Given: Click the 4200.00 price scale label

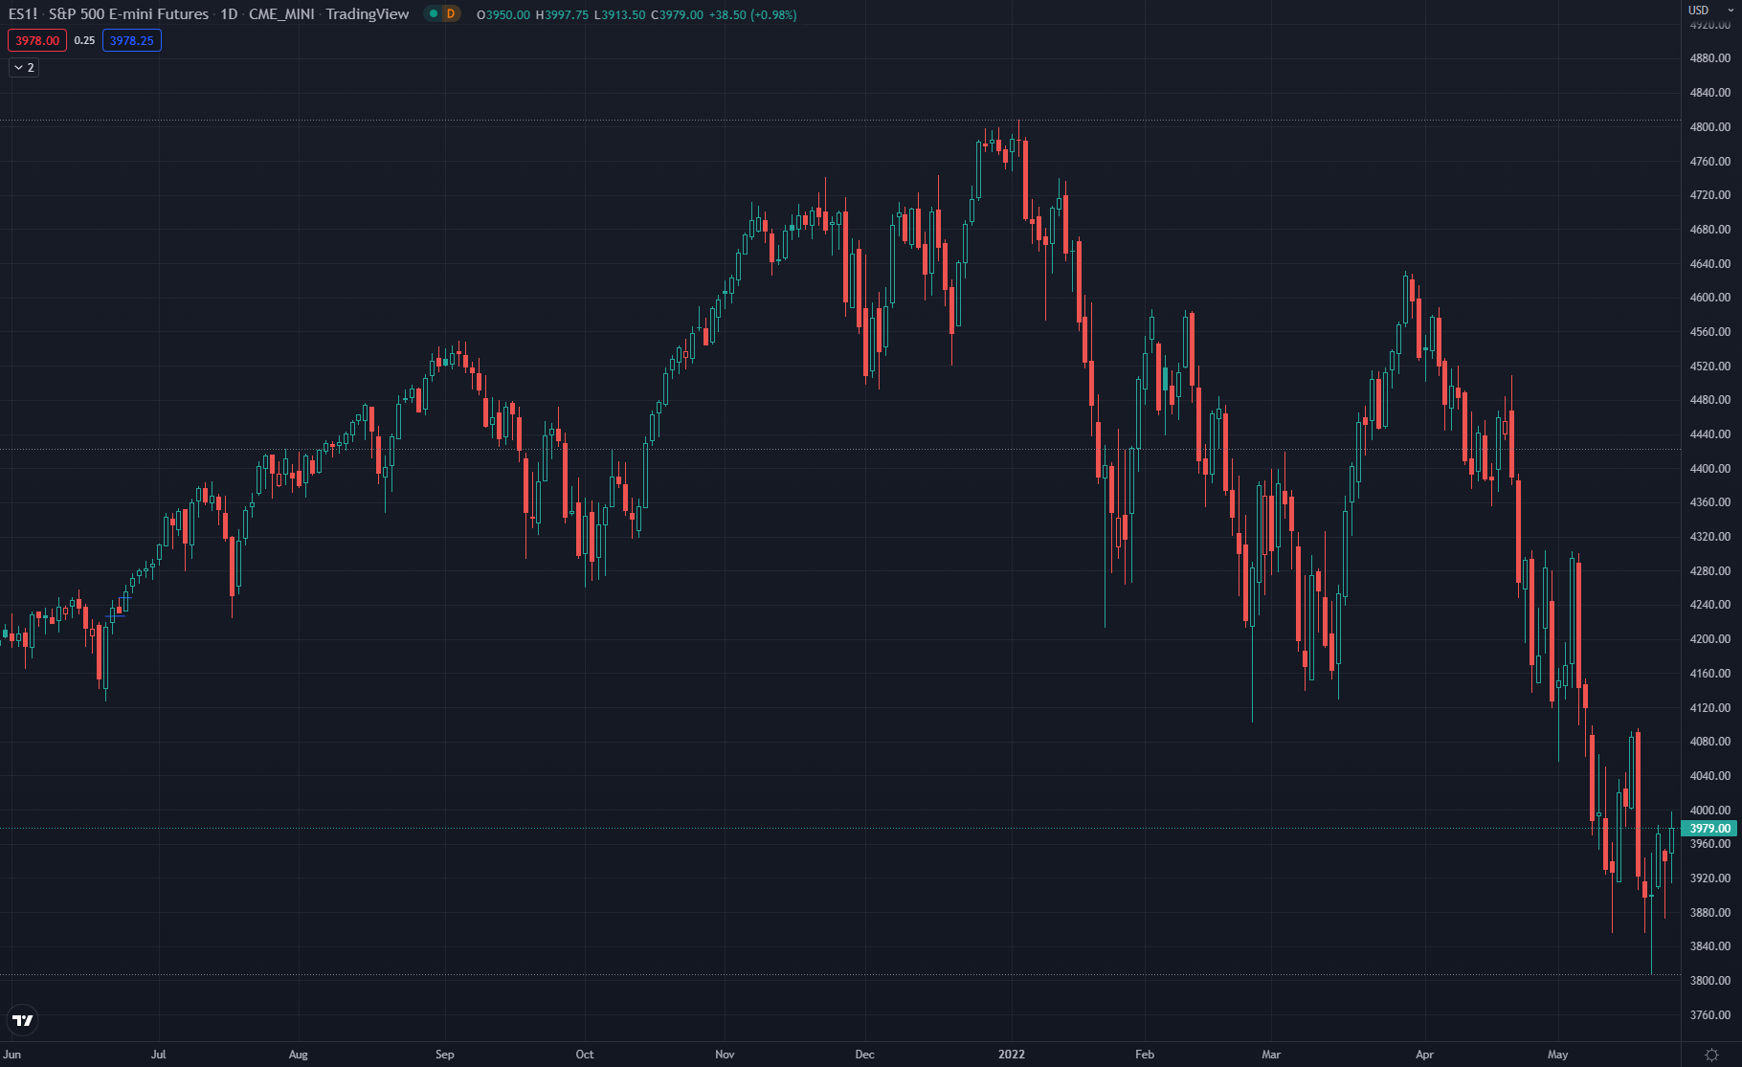Looking at the screenshot, I should tap(1710, 638).
